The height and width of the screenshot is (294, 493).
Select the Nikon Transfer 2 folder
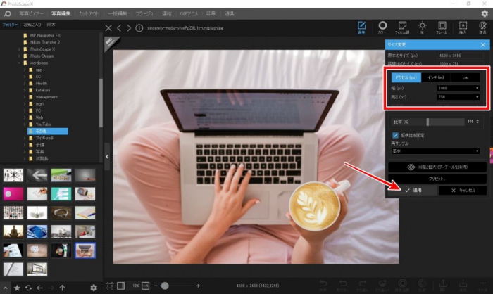coord(45,42)
